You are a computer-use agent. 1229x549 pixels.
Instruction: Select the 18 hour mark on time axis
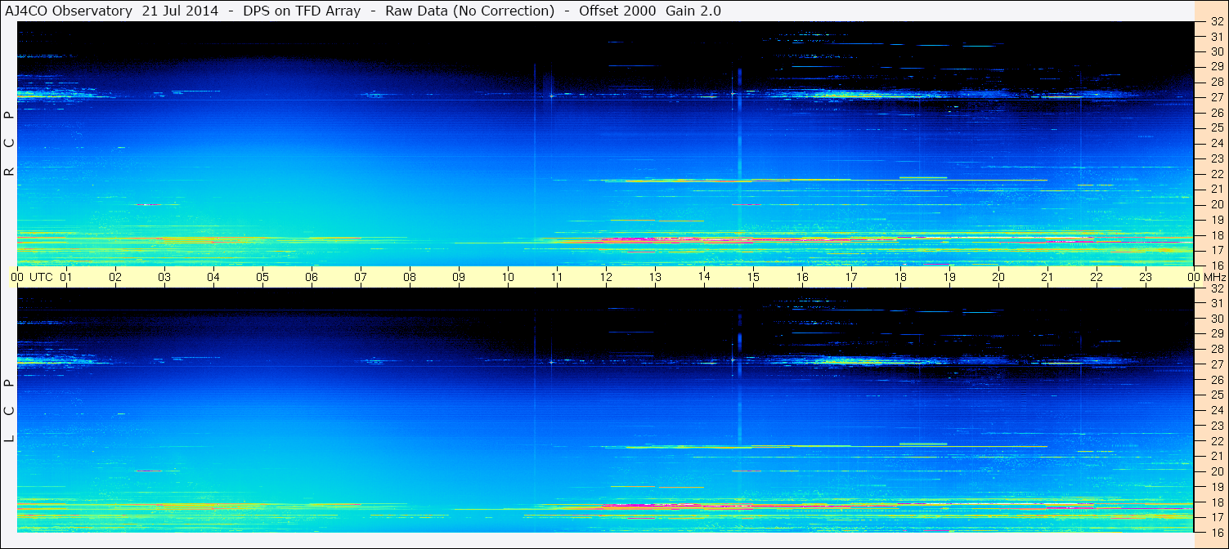pos(900,277)
